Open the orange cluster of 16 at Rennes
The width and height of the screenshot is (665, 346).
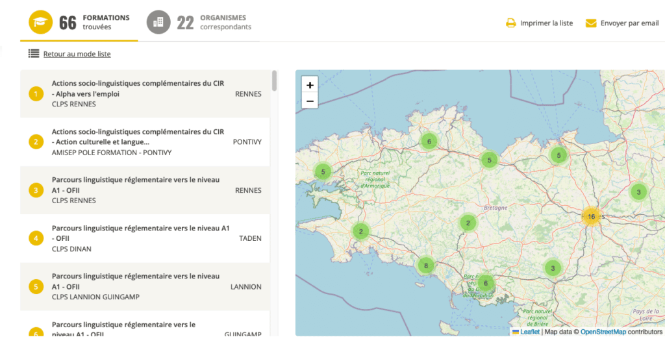pos(591,216)
